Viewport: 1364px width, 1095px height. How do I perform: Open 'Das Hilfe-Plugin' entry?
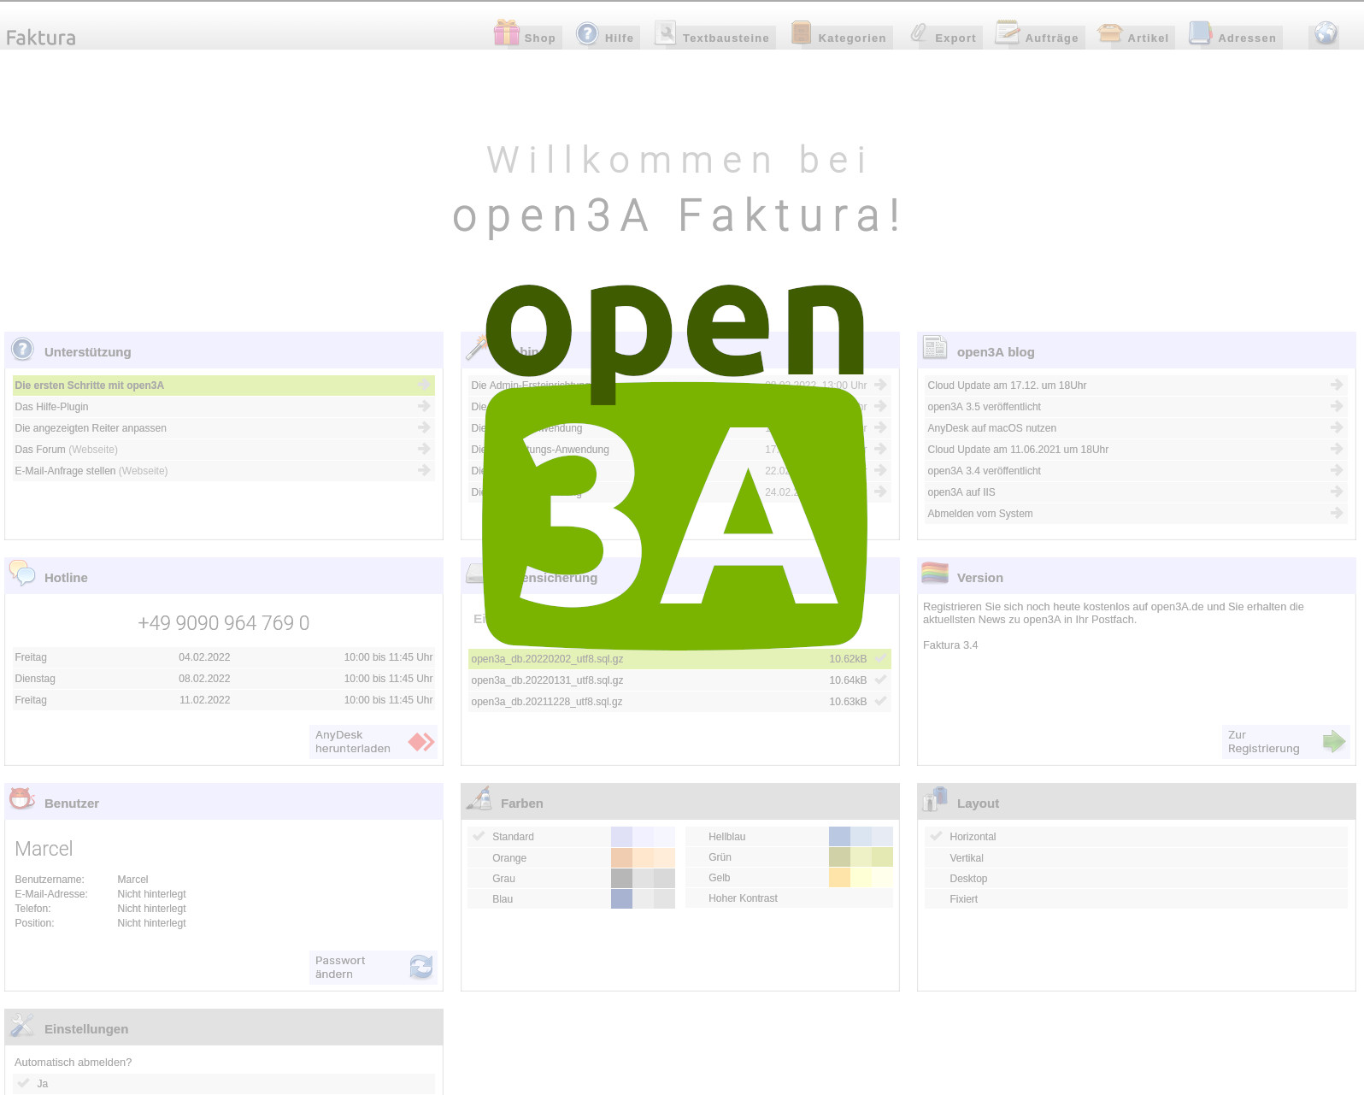(224, 407)
